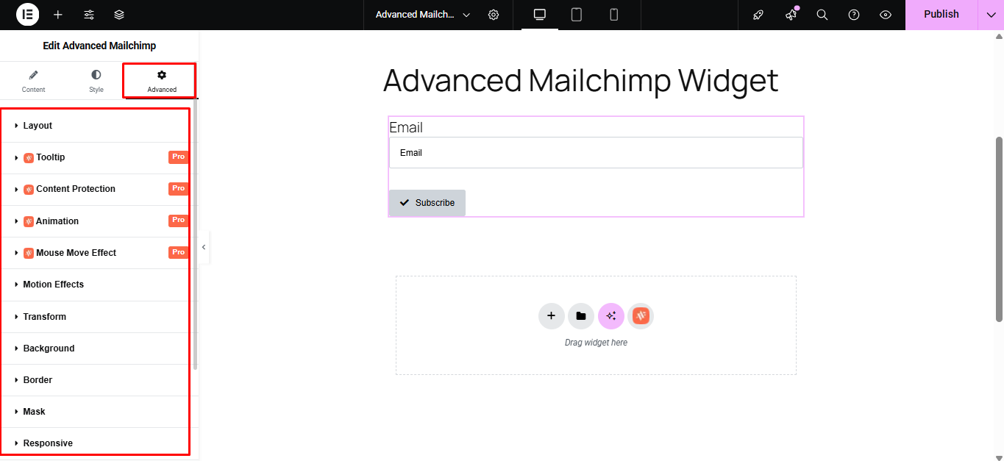1004x461 pixels.
Task: Open site settings sliders icon
Action: 89,15
